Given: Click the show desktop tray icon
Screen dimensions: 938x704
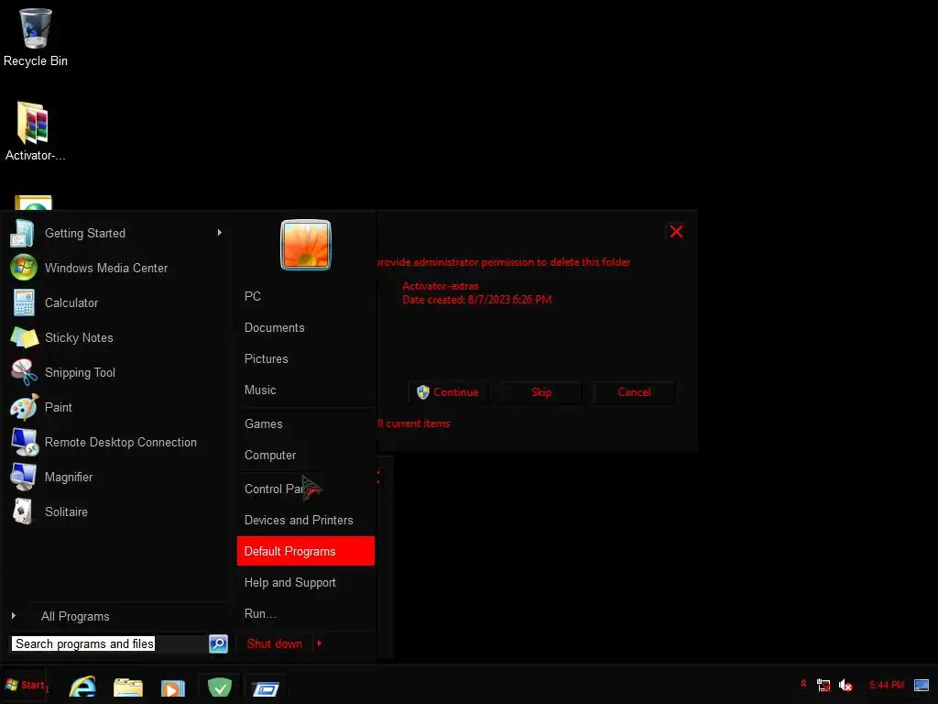Looking at the screenshot, I should (922, 685).
